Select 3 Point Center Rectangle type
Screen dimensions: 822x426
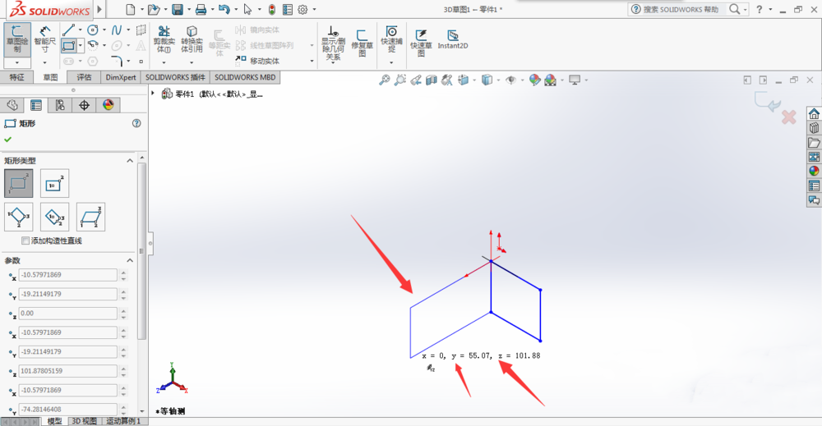tap(54, 217)
